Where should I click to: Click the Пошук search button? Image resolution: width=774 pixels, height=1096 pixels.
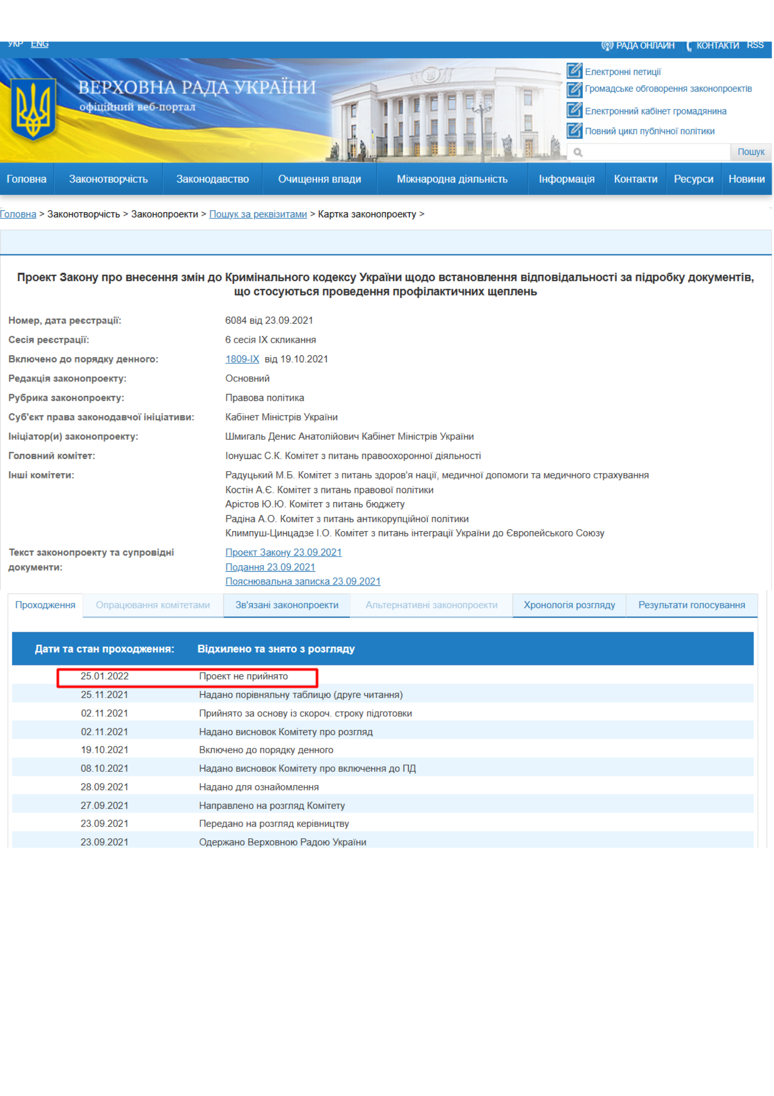pos(751,152)
